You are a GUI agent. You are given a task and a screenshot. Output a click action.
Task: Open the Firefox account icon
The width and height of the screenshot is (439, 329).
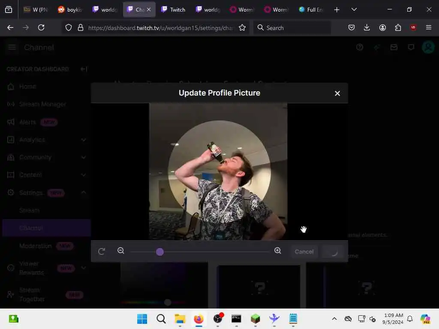click(x=382, y=27)
